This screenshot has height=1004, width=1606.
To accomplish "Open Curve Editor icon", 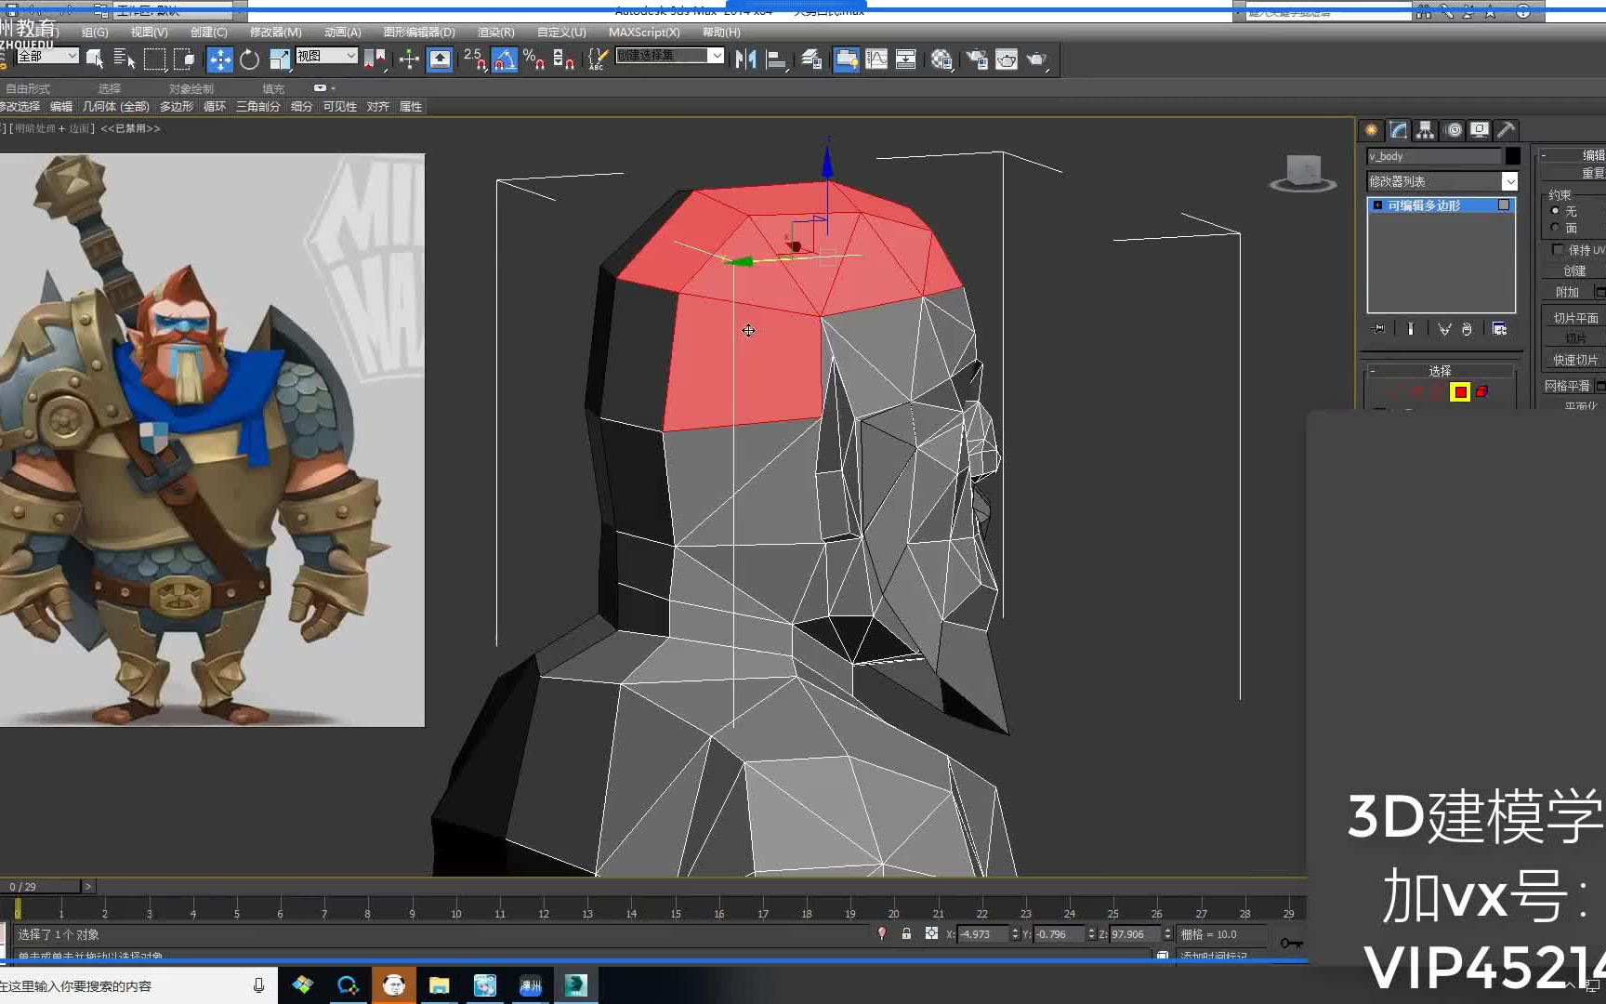I will coord(876,59).
